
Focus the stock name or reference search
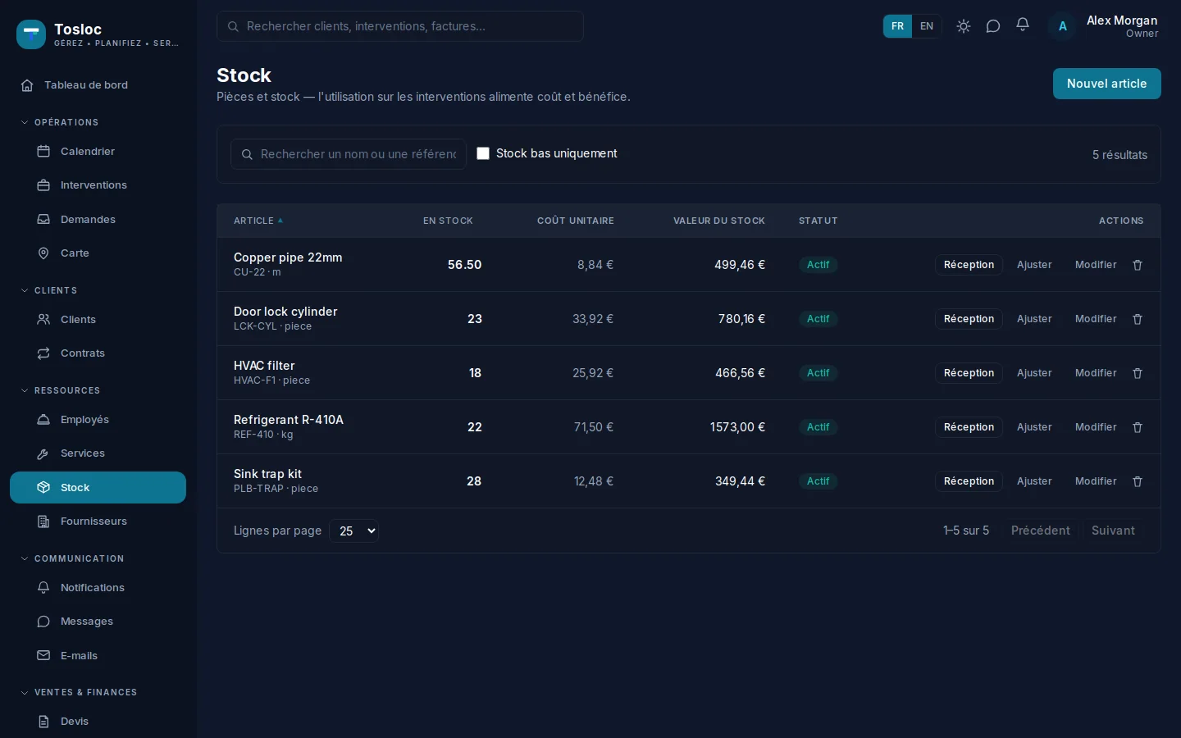[349, 154]
